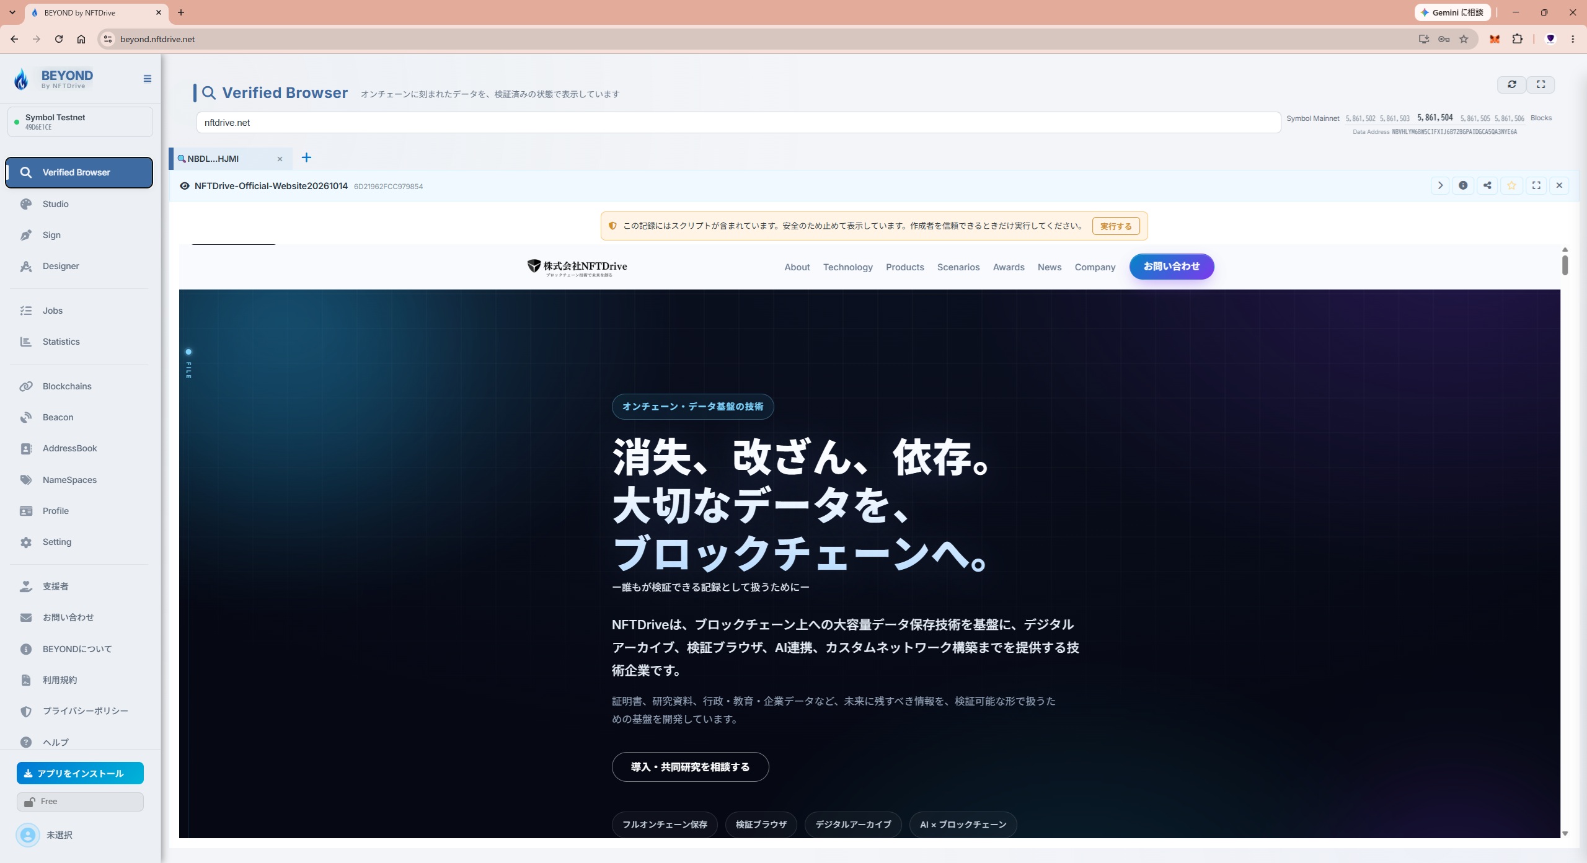The width and height of the screenshot is (1587, 863).
Task: Go to Jobs in the sidebar
Action: (x=79, y=311)
